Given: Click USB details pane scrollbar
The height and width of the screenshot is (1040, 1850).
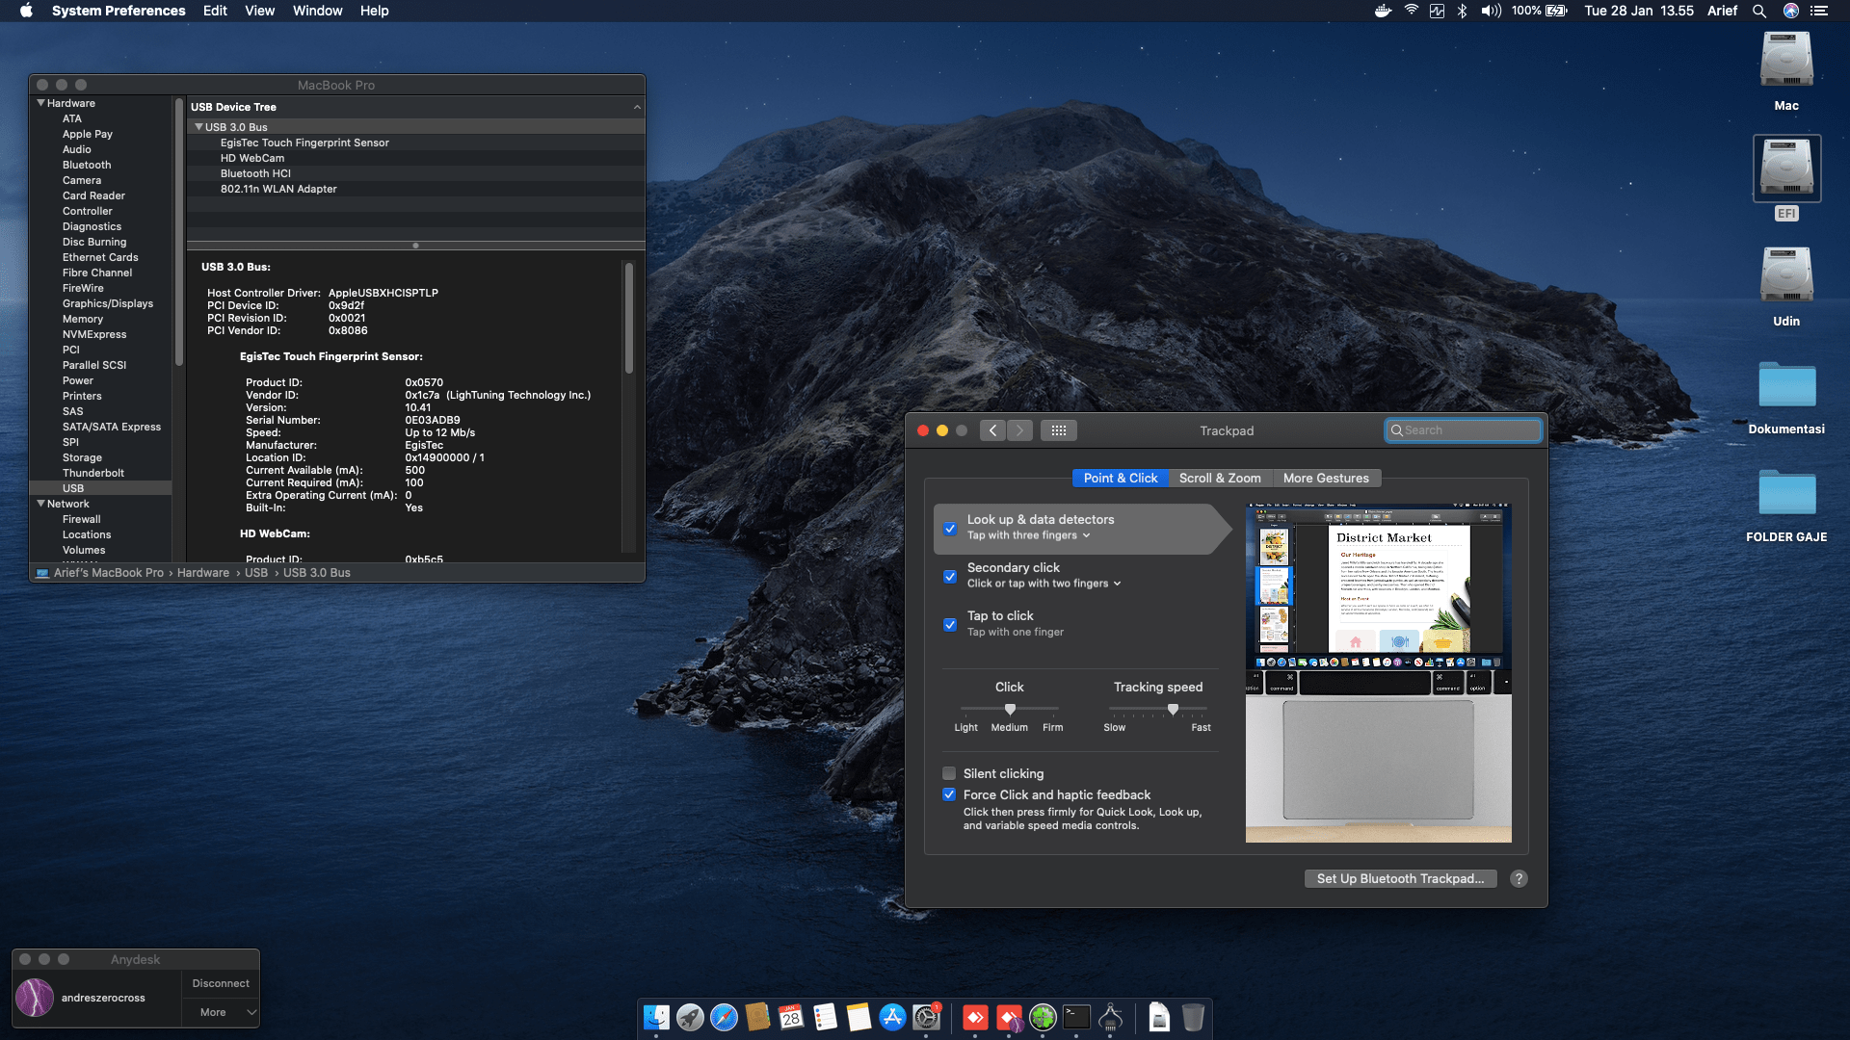Looking at the screenshot, I should click(x=629, y=318).
